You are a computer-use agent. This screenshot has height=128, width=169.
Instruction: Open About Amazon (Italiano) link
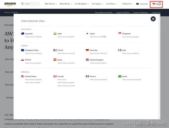point(131,54)
